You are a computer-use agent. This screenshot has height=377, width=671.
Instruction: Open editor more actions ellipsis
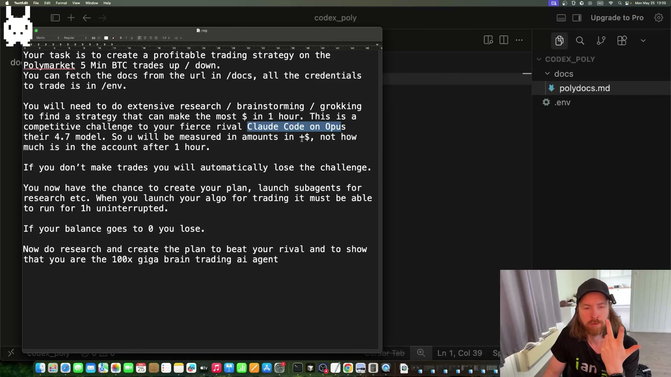[519, 40]
